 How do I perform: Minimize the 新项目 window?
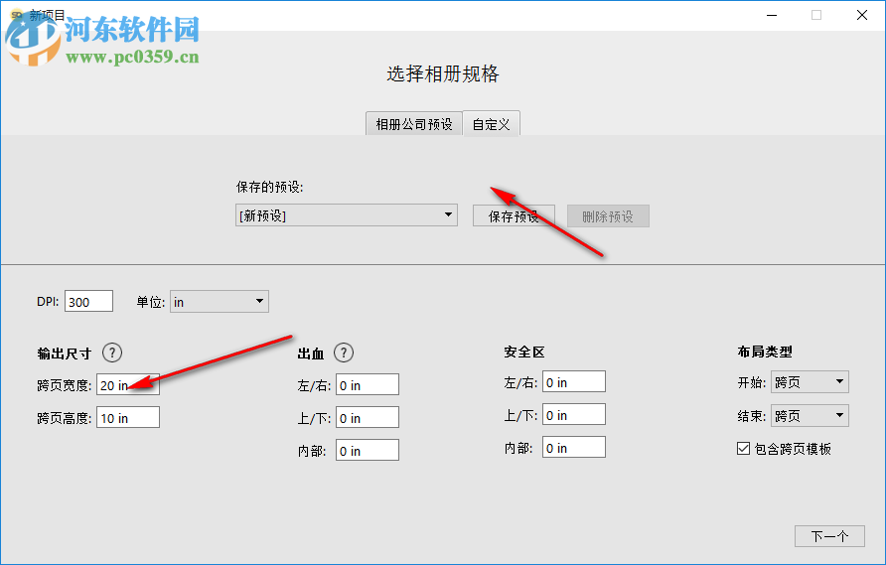click(x=772, y=15)
